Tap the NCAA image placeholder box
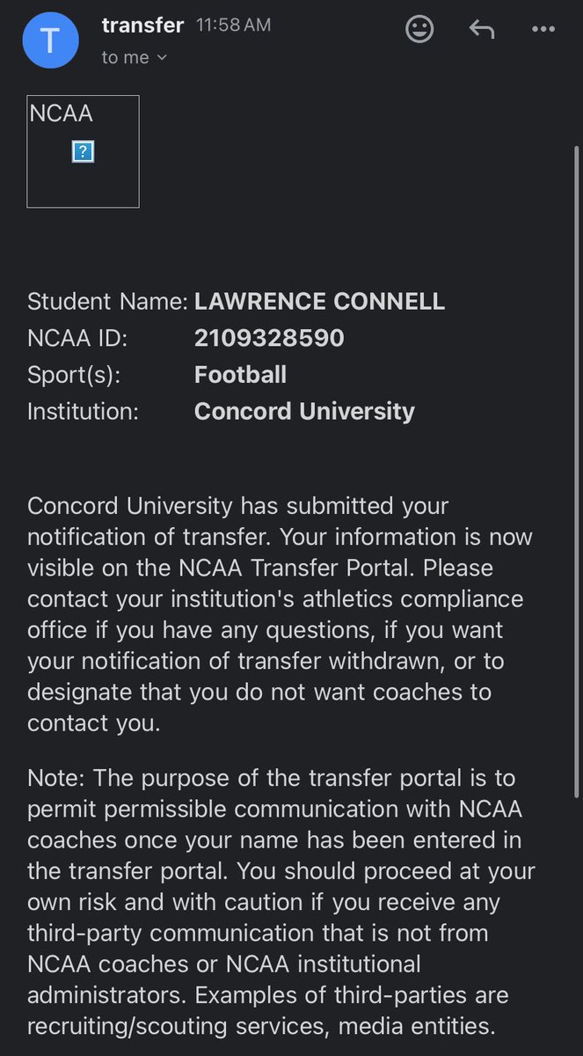 tap(83, 151)
